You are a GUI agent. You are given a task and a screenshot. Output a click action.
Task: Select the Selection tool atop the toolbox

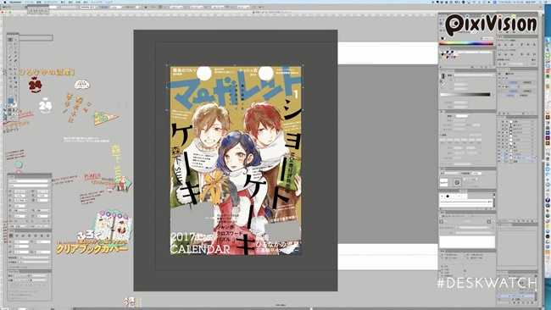(x=10, y=40)
